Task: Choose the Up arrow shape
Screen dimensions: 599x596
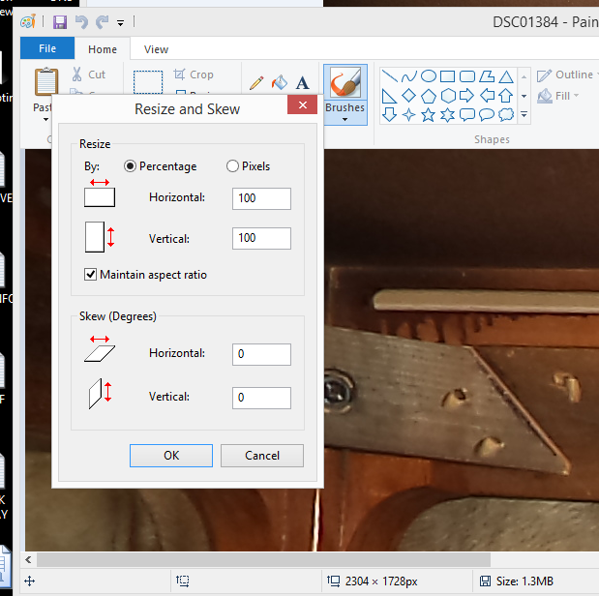Action: (x=506, y=95)
